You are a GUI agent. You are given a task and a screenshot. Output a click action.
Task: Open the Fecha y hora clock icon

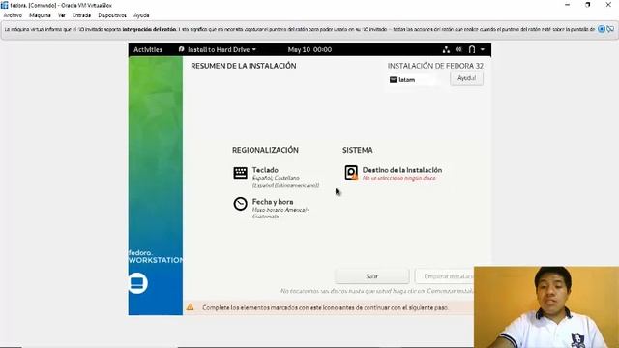[x=241, y=204]
